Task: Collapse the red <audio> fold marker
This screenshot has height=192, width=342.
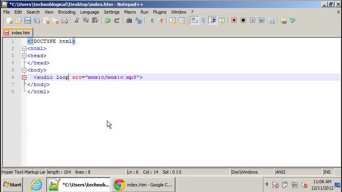Action: pos(24,77)
